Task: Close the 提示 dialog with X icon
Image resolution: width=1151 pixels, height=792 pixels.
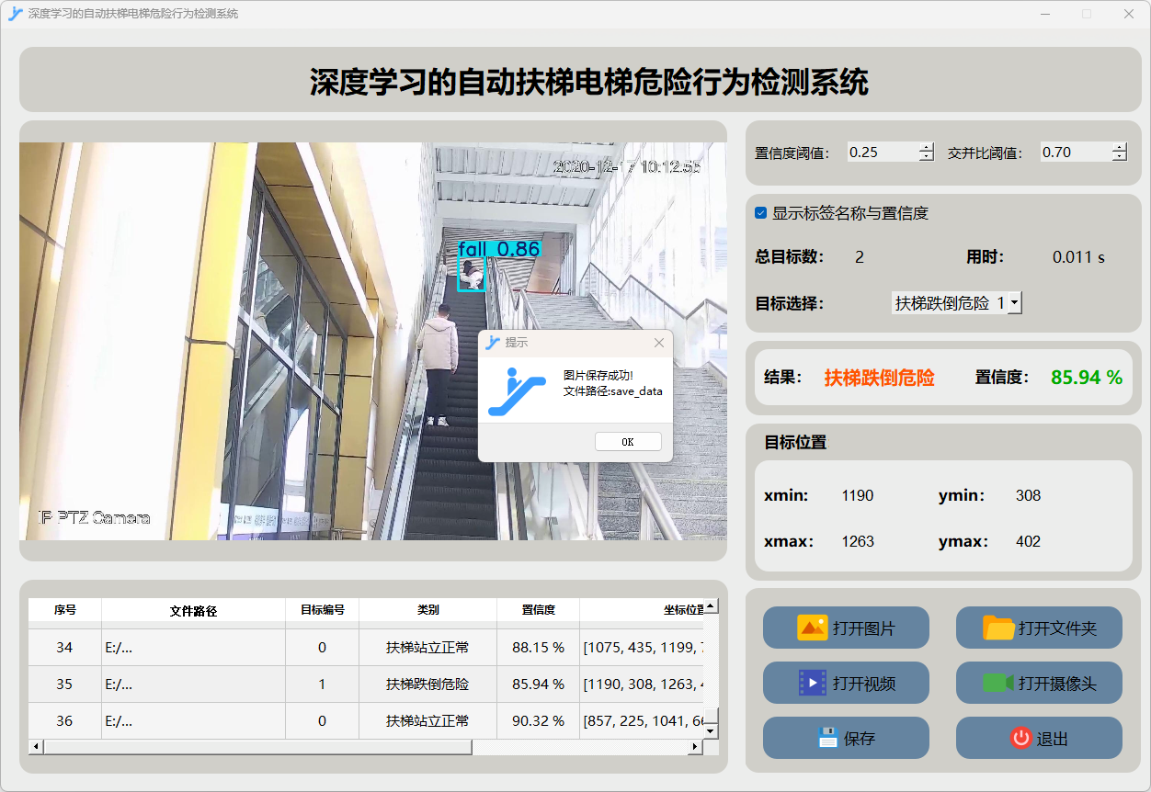Action: click(658, 343)
